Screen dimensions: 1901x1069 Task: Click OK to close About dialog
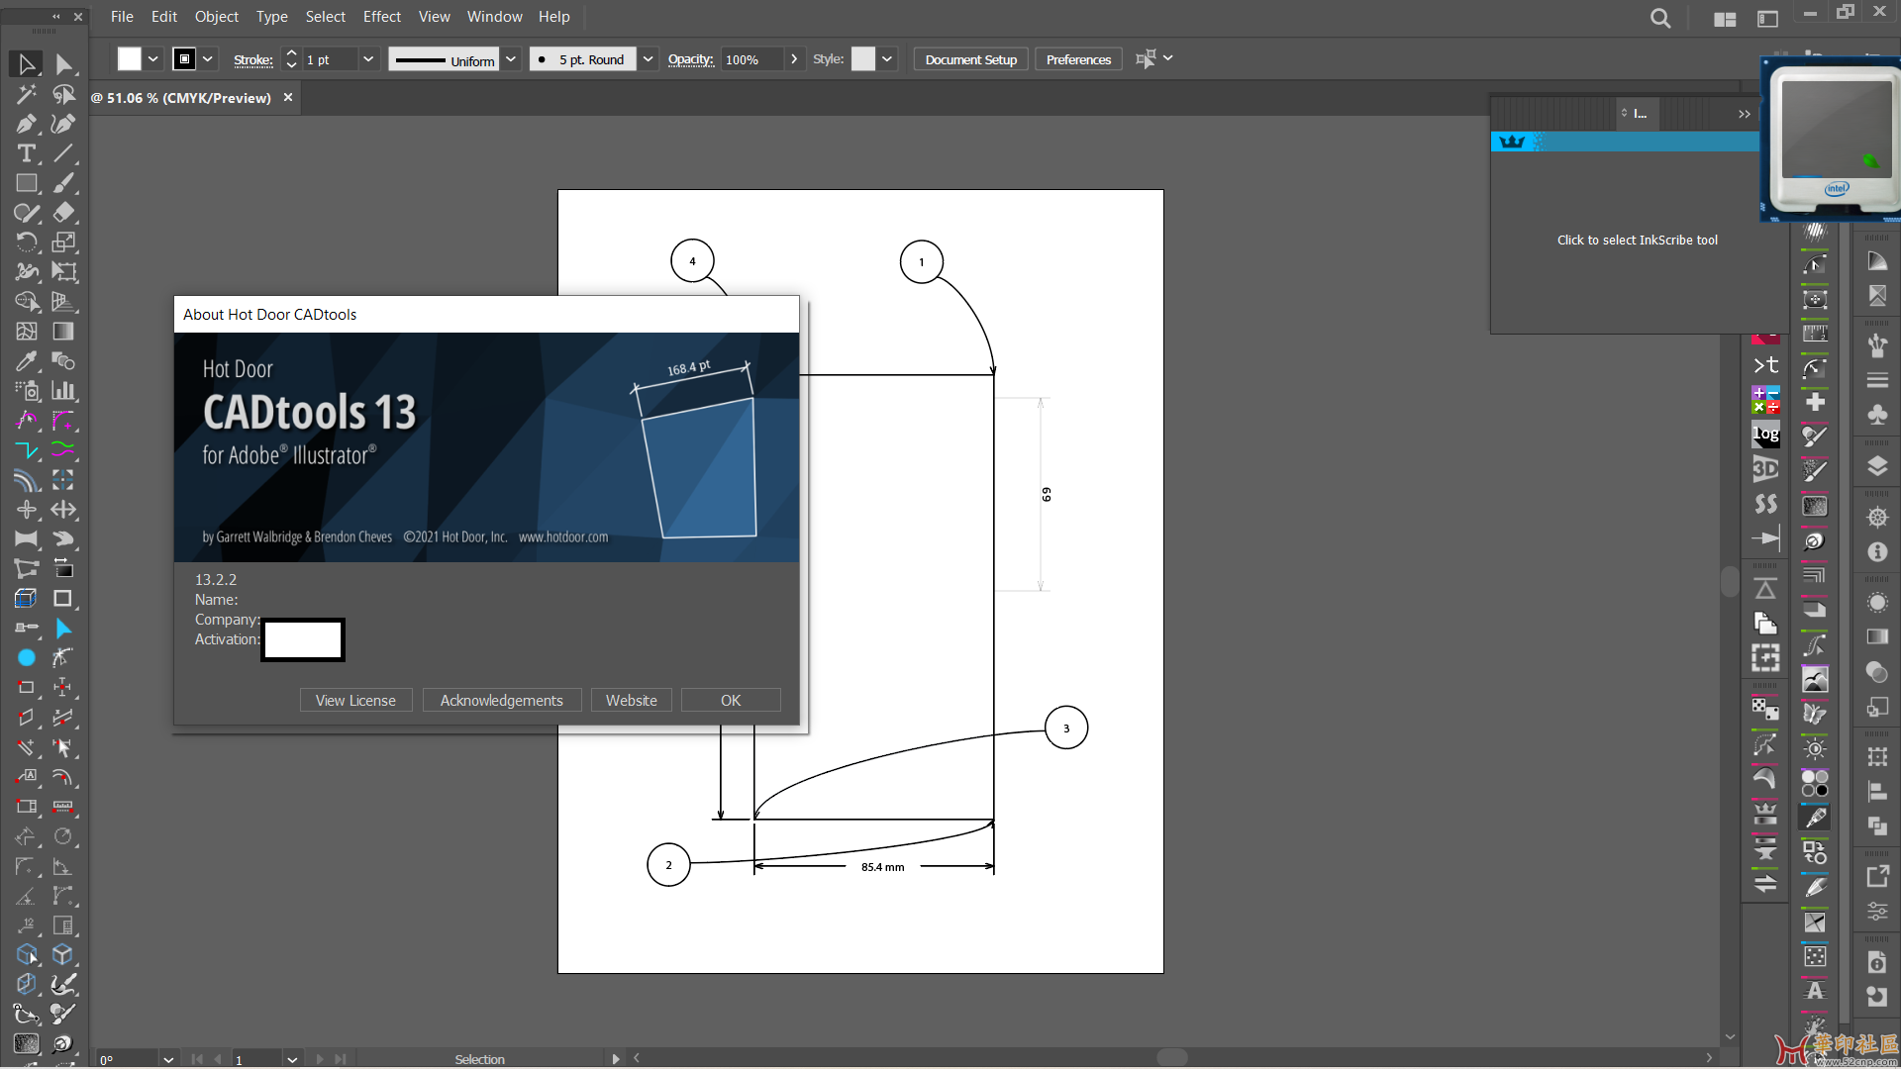[x=731, y=700]
